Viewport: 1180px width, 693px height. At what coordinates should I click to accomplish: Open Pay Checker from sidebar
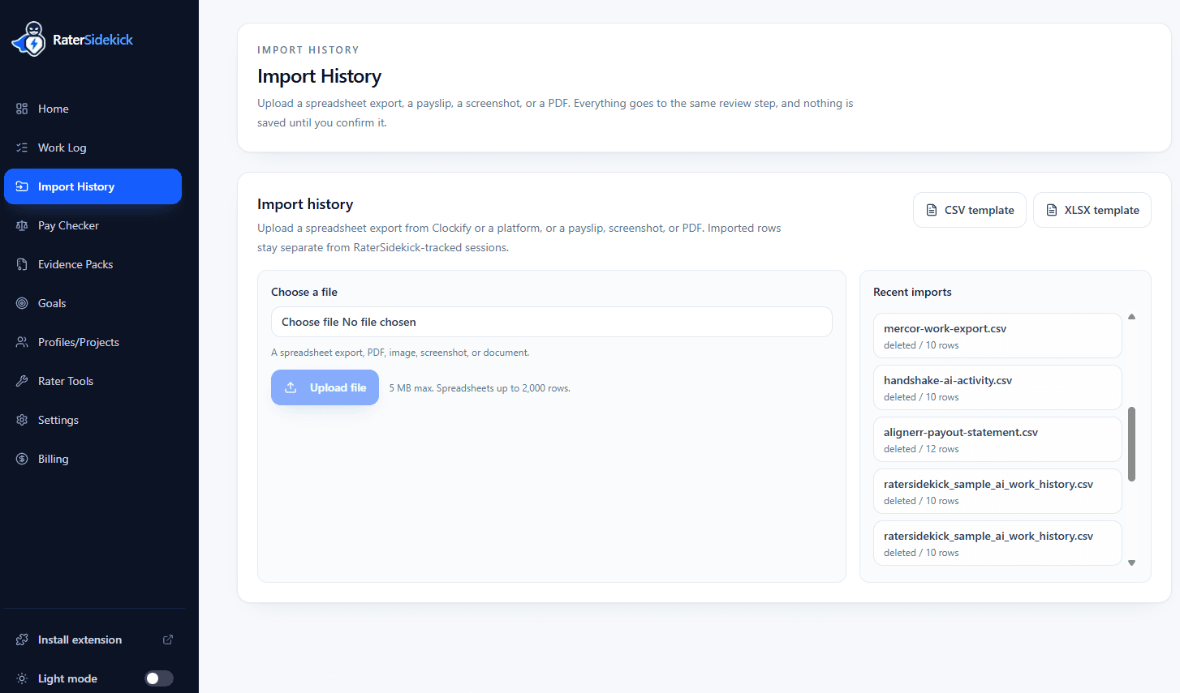pyautogui.click(x=93, y=225)
